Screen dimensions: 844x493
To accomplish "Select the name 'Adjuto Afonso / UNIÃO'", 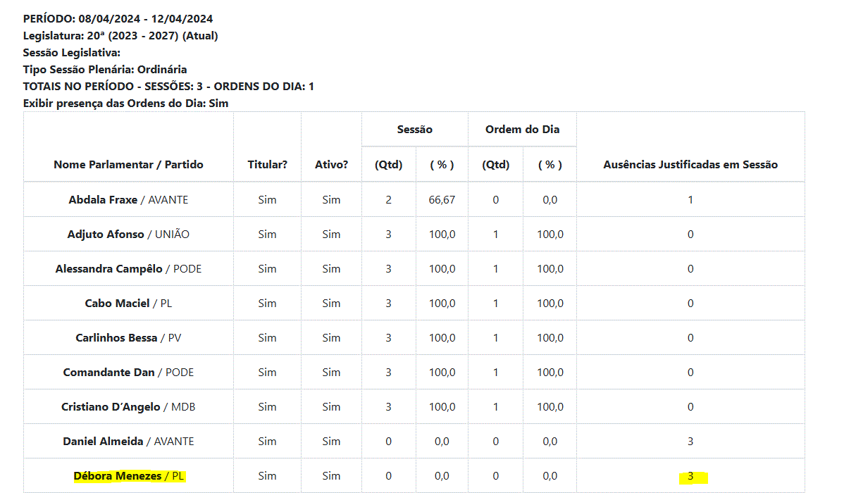I will [129, 234].
